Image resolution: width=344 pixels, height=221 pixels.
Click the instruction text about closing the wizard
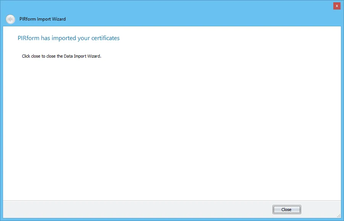(61, 56)
